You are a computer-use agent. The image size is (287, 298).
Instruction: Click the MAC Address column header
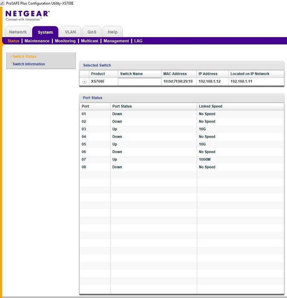point(179,74)
